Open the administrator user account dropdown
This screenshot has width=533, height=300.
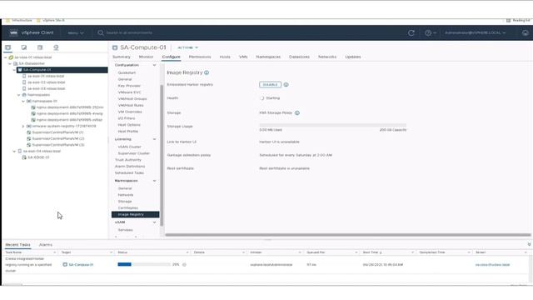[476, 33]
